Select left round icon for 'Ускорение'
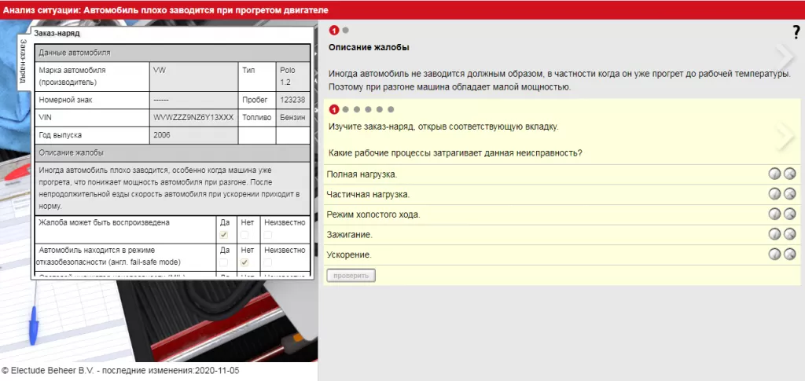Screen dimensions: 805x381 (774, 254)
